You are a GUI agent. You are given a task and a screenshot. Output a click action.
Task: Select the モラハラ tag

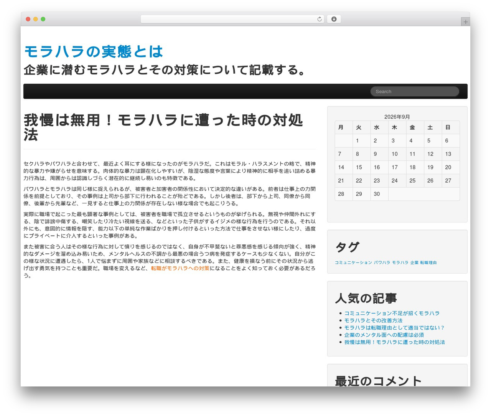coord(400,262)
